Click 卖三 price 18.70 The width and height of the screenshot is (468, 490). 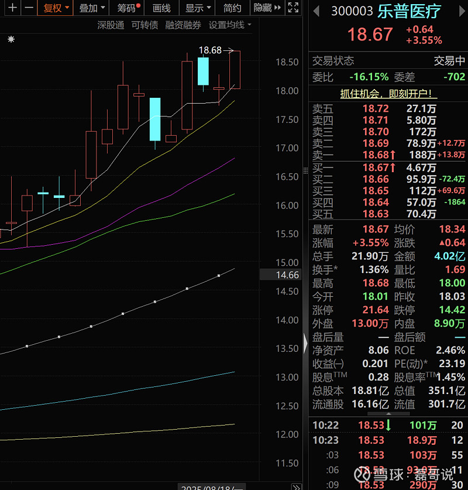pyautogui.click(x=376, y=132)
